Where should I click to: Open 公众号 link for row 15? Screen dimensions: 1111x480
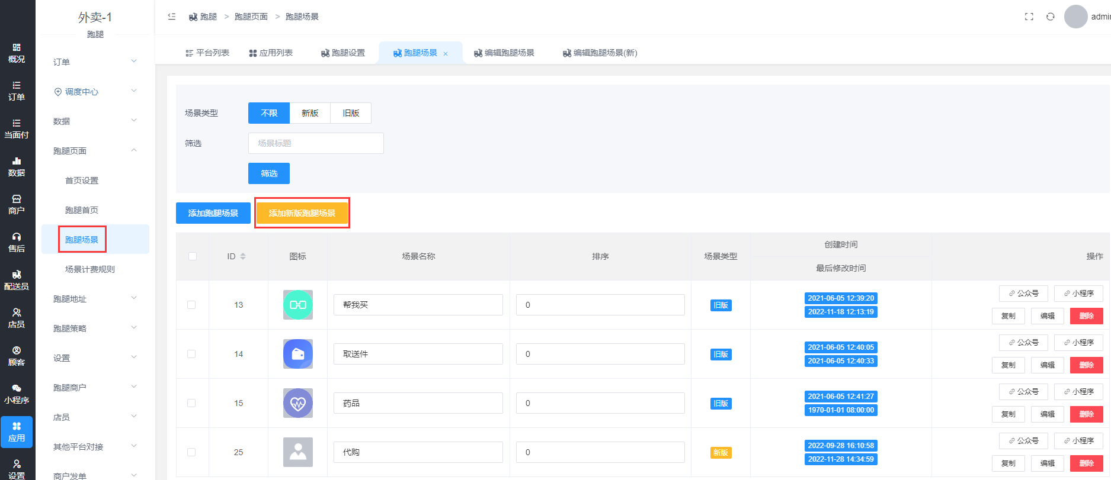click(1023, 392)
